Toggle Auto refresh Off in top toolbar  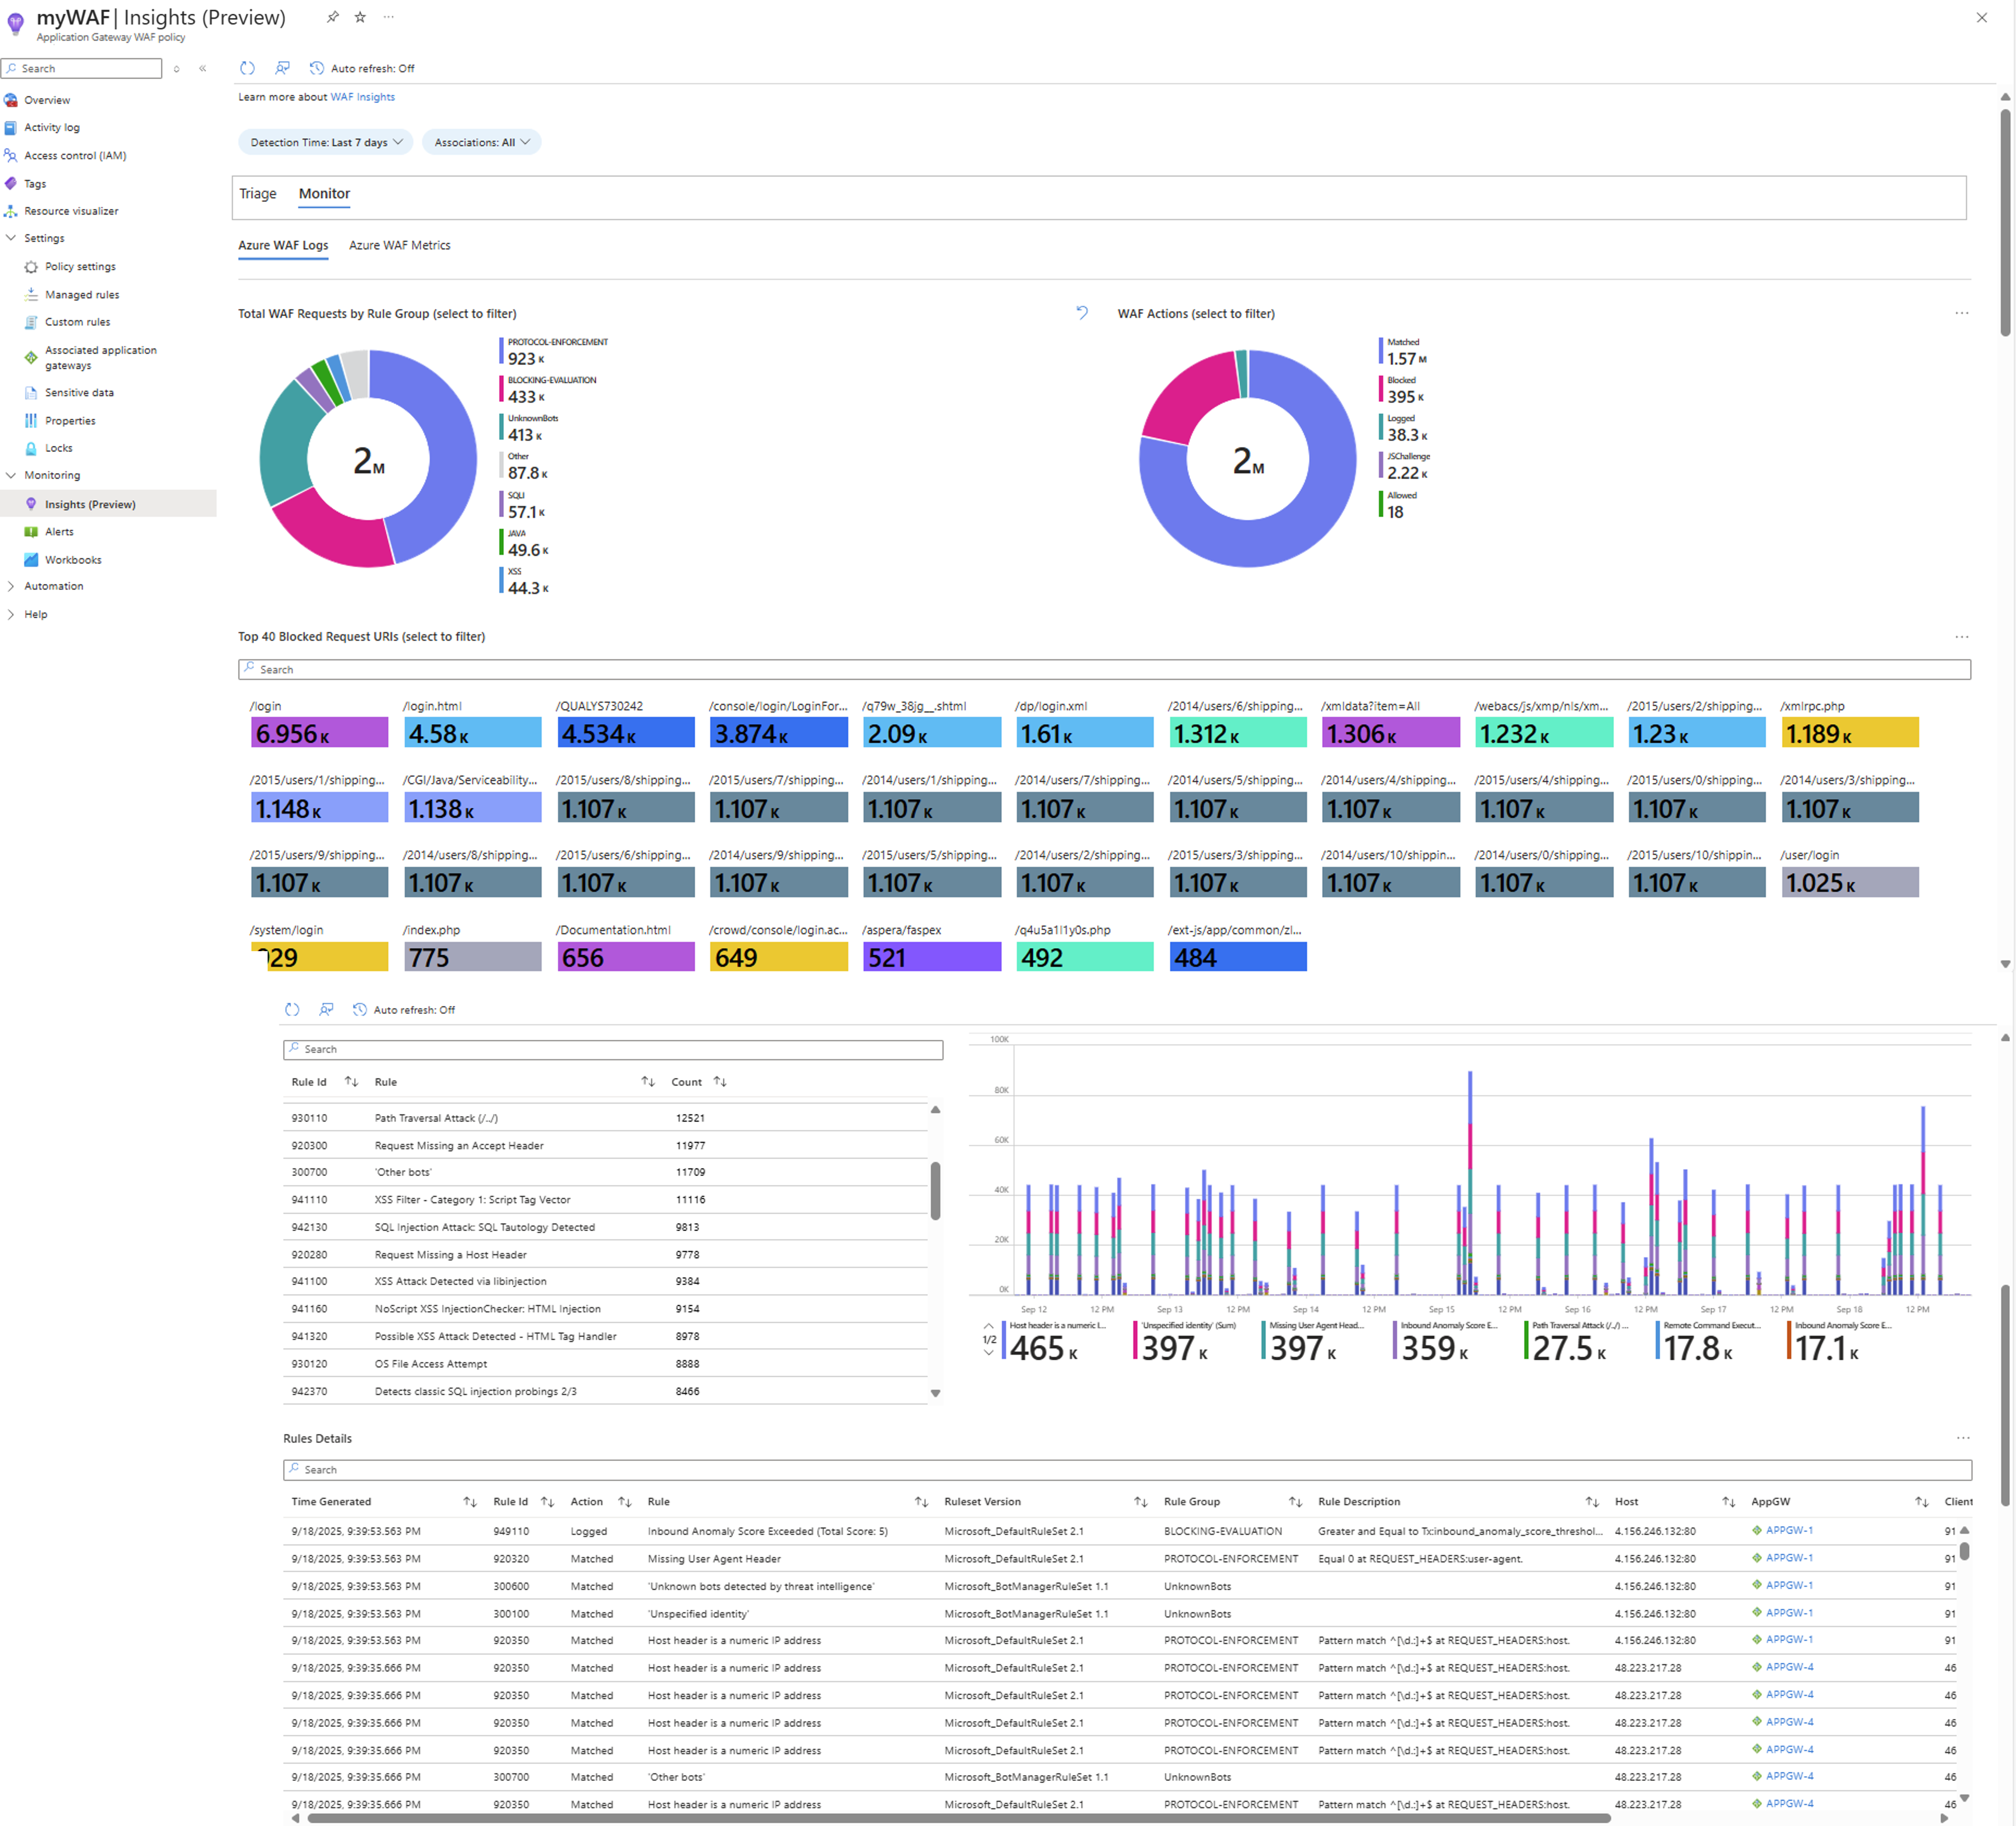pyautogui.click(x=362, y=68)
